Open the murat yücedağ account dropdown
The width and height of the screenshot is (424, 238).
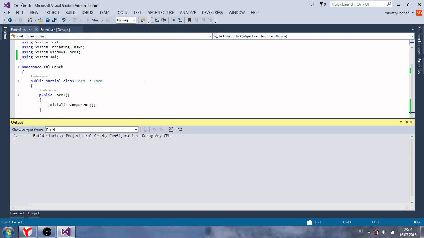point(413,13)
